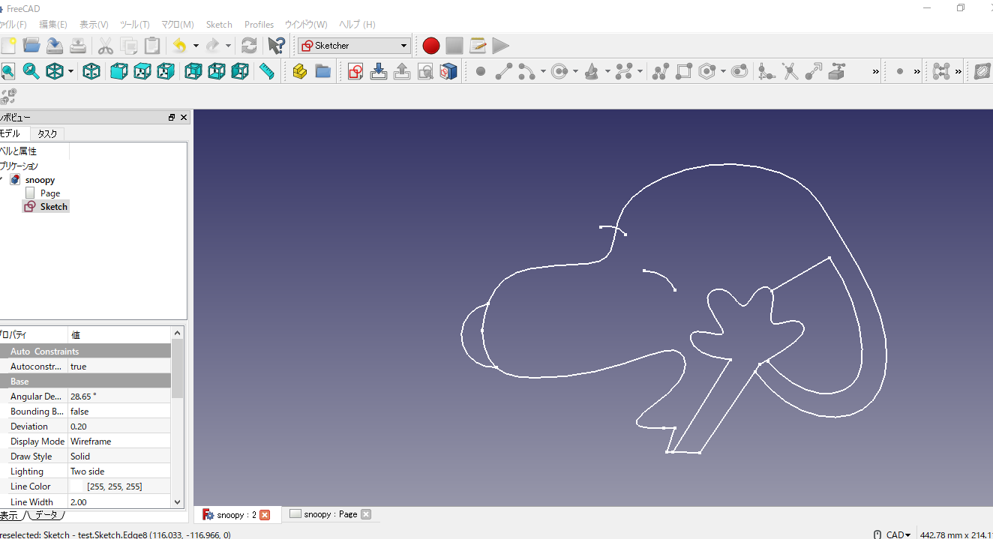The width and height of the screenshot is (993, 539).
Task: Create a new empty document
Action: pyautogui.click(x=8, y=46)
